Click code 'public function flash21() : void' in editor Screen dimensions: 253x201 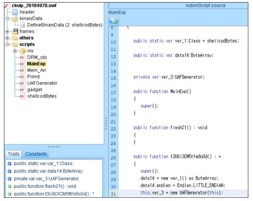(x=170, y=128)
